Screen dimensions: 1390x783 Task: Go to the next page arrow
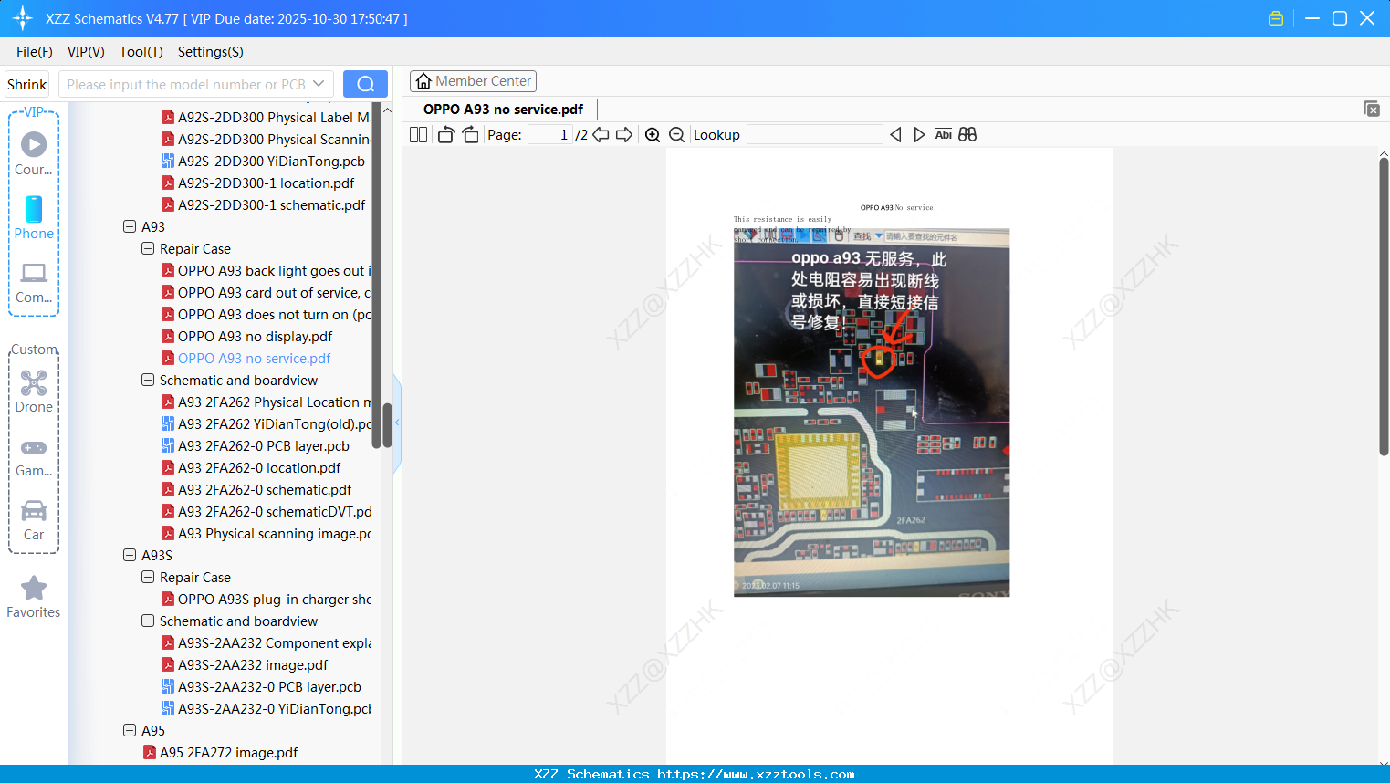[x=624, y=135]
